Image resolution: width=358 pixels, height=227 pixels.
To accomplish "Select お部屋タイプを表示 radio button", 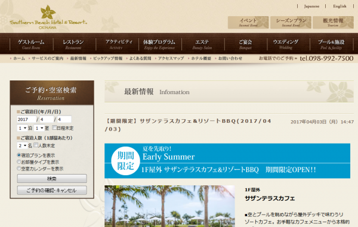I will (19, 162).
